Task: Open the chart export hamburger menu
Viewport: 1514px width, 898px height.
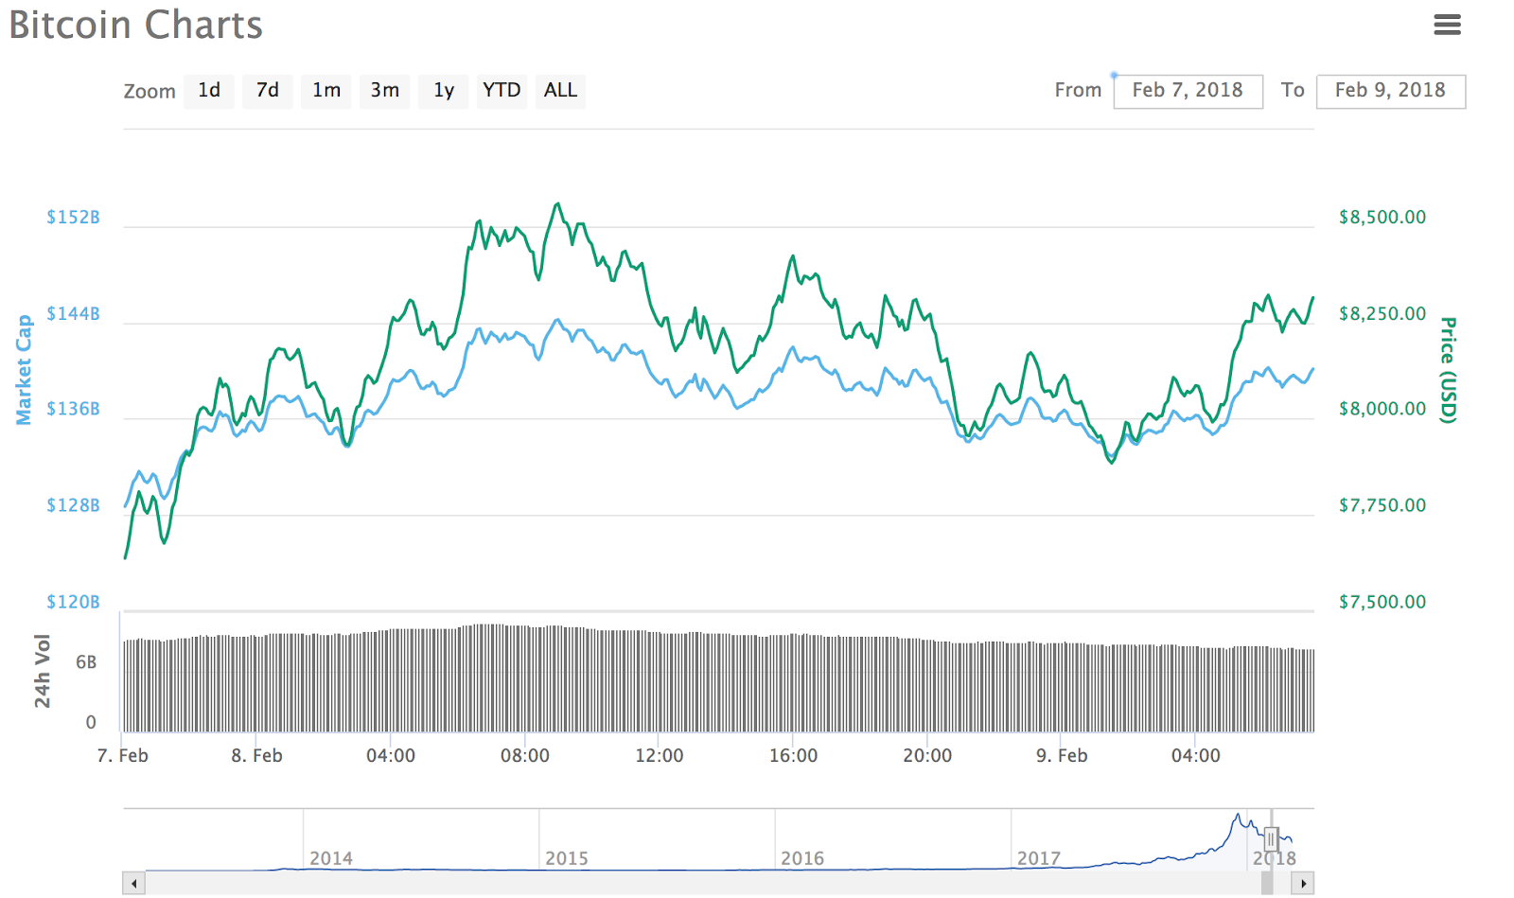Action: tap(1447, 25)
